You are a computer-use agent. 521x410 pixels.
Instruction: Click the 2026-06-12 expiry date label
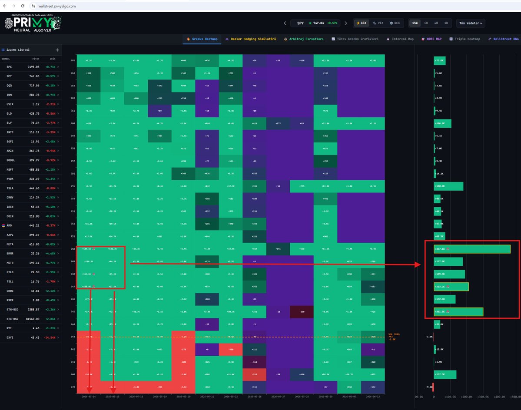[x=373, y=397]
